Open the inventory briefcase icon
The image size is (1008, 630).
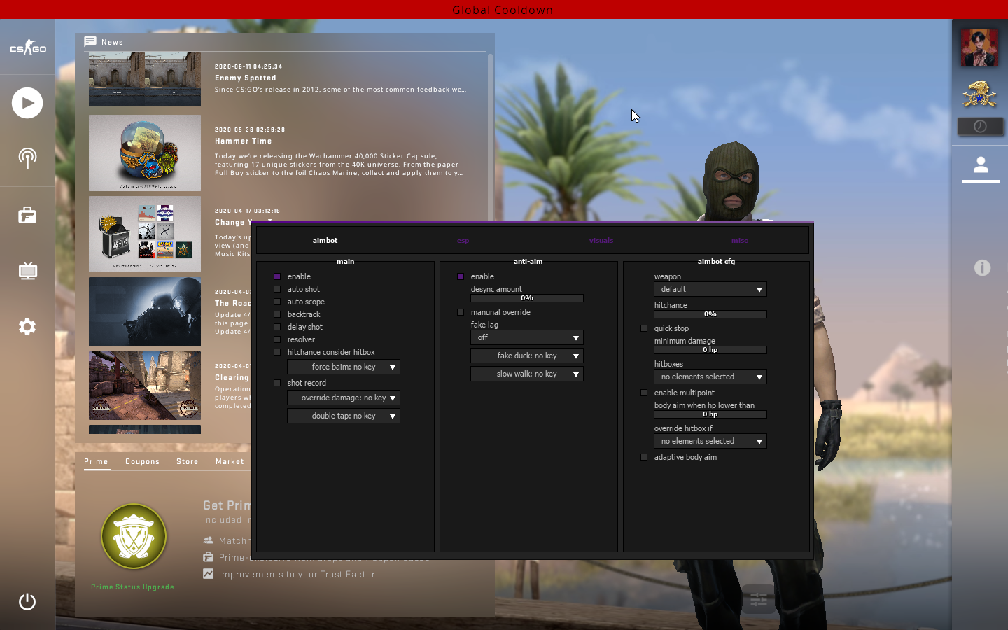27,215
